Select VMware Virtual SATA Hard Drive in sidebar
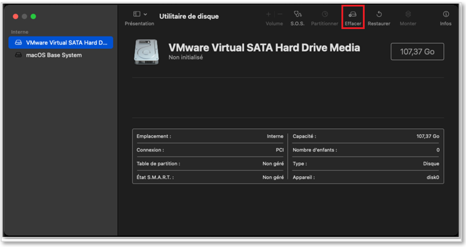 tap(61, 42)
